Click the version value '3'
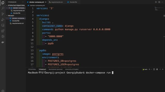This screenshot has width=165, height=92. pos(51,8)
